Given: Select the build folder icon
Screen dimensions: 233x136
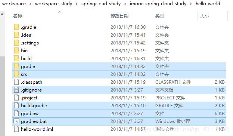Looking at the screenshot, I should click(16, 58).
